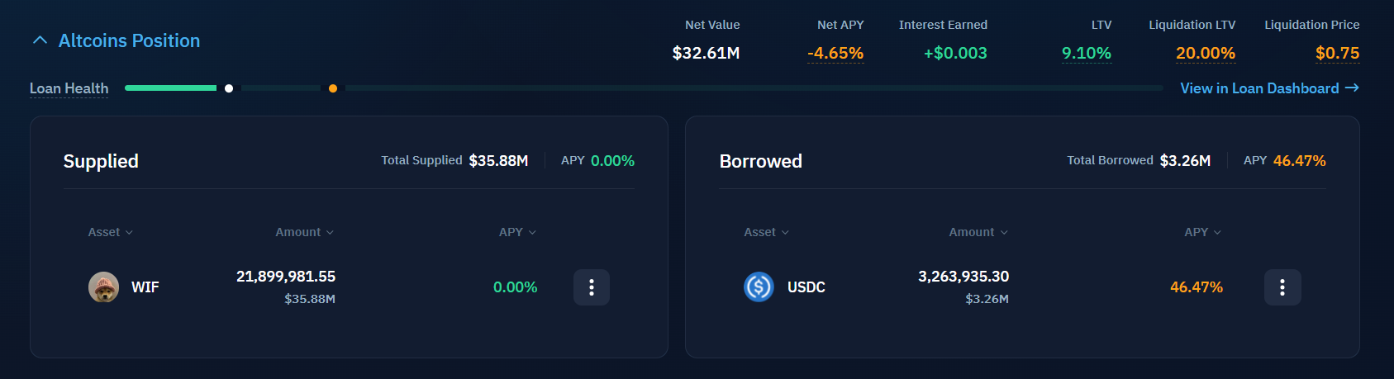Image resolution: width=1394 pixels, height=379 pixels.
Task: Sort supplied list by Amount
Action: [304, 233]
